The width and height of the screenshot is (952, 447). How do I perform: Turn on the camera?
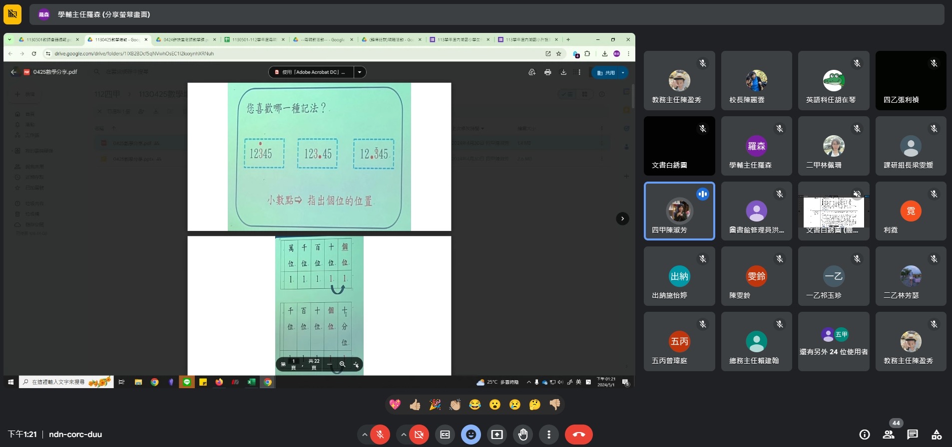419,435
